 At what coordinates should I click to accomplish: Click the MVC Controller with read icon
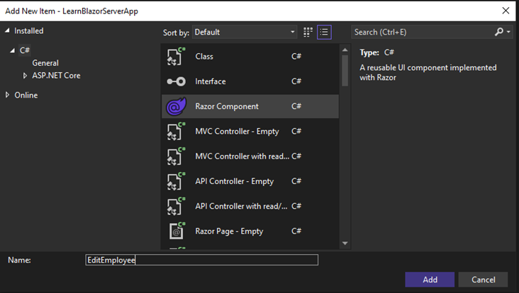[176, 156]
